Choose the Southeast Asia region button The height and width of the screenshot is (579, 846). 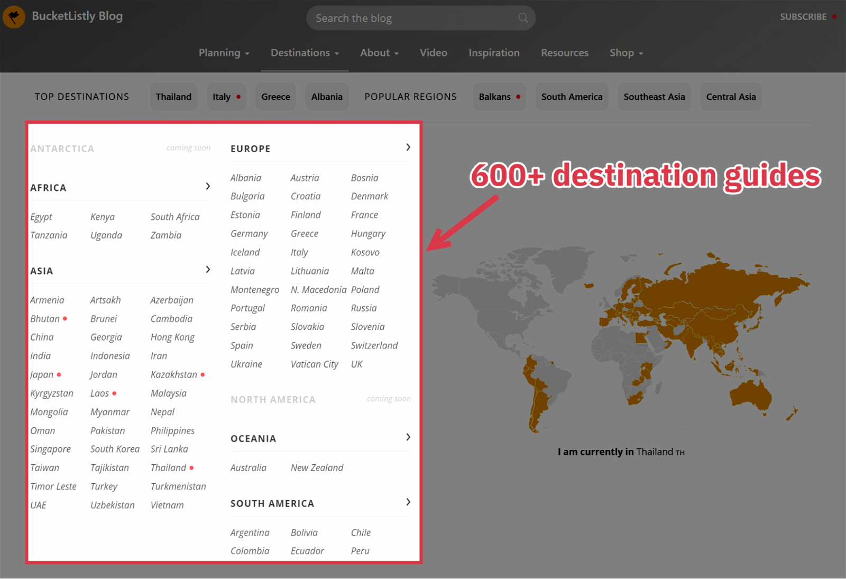click(x=654, y=97)
